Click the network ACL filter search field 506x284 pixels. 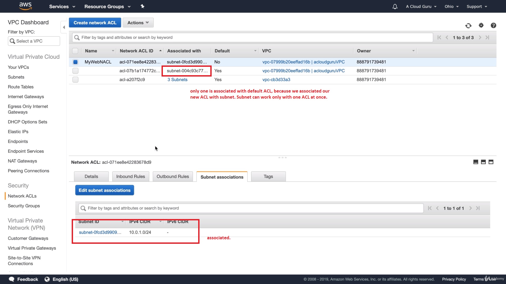(x=252, y=37)
